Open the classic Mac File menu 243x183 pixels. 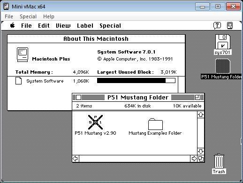[x=26, y=26]
